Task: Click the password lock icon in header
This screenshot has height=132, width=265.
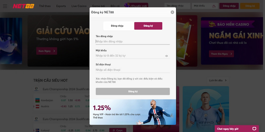Action: coord(214,6)
